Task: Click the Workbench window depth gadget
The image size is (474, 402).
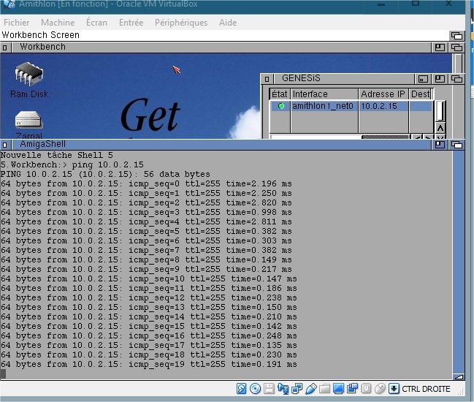Action: click(x=456, y=48)
